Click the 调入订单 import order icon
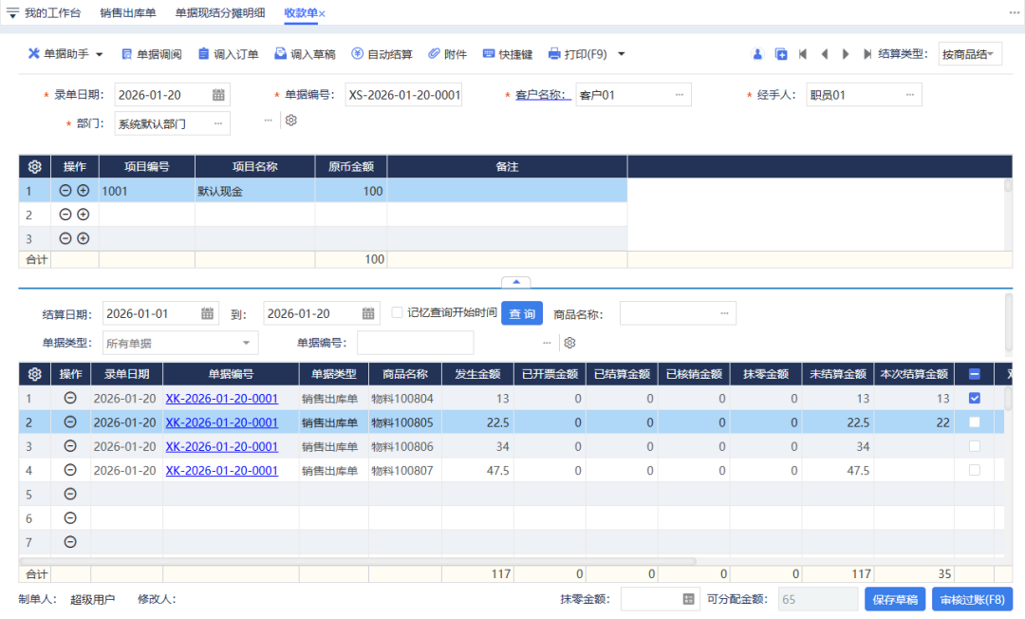This screenshot has width=1025, height=619. coord(231,53)
